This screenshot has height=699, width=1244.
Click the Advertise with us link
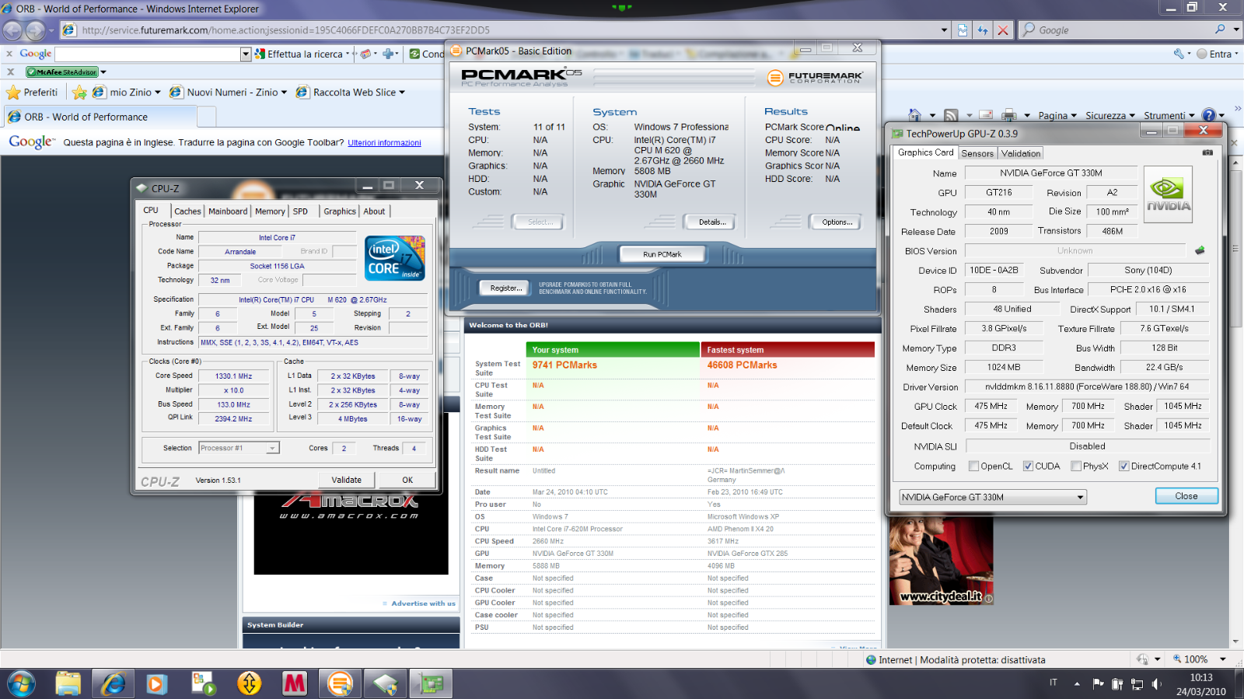pyautogui.click(x=423, y=603)
